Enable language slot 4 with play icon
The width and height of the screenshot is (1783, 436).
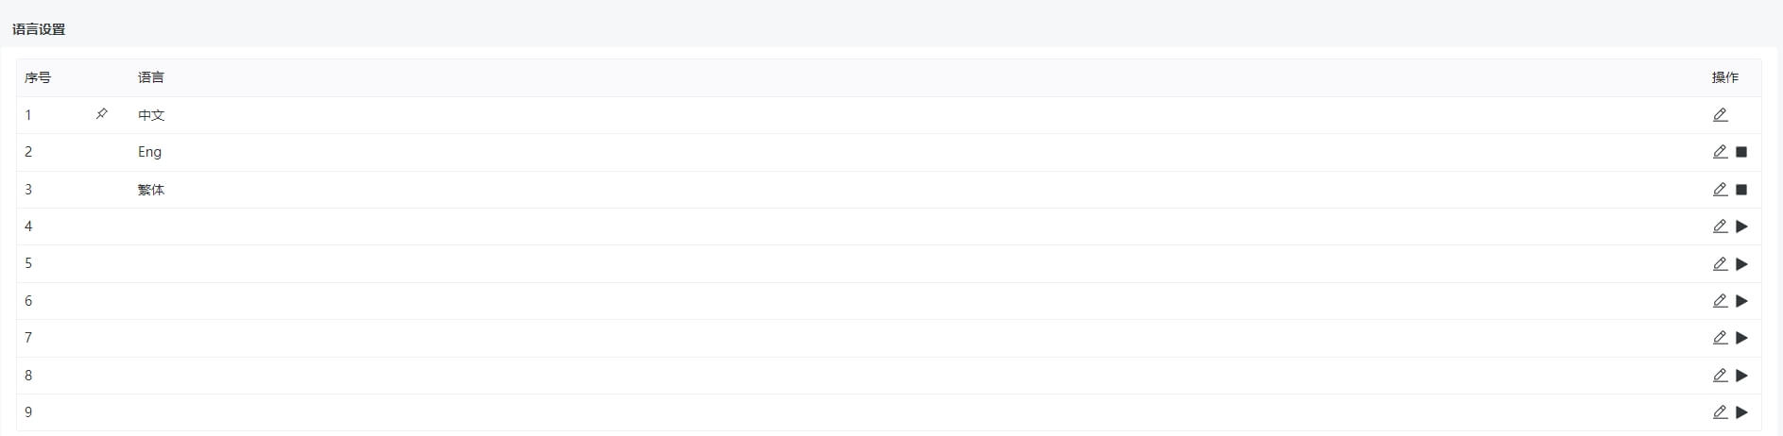tap(1741, 226)
